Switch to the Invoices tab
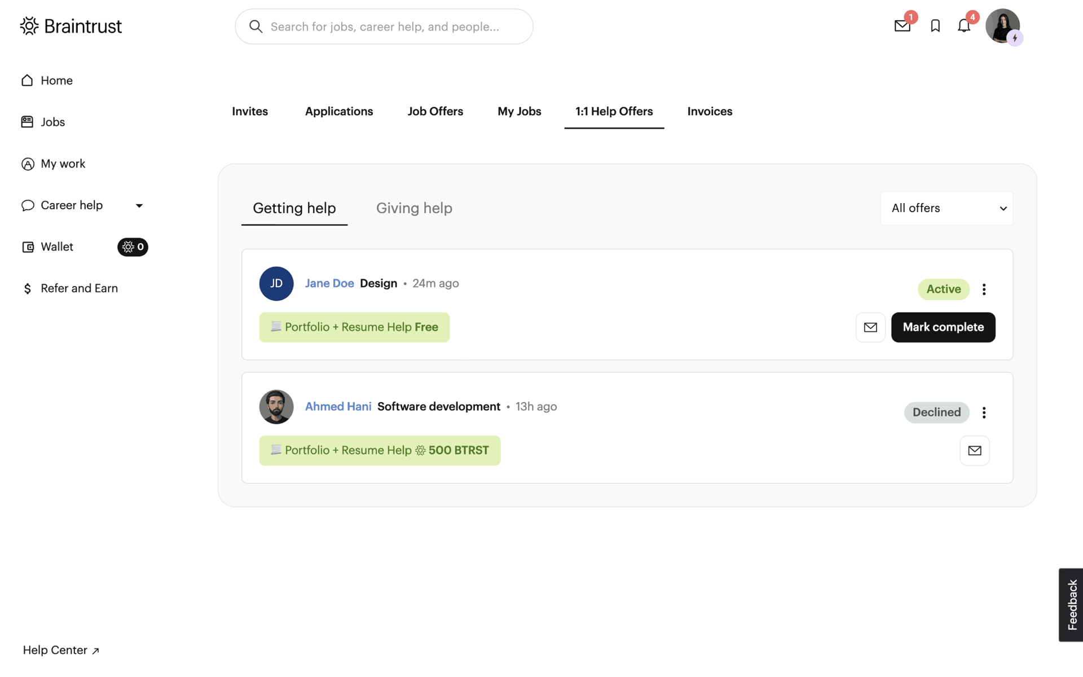This screenshot has height=677, width=1083. [710, 112]
